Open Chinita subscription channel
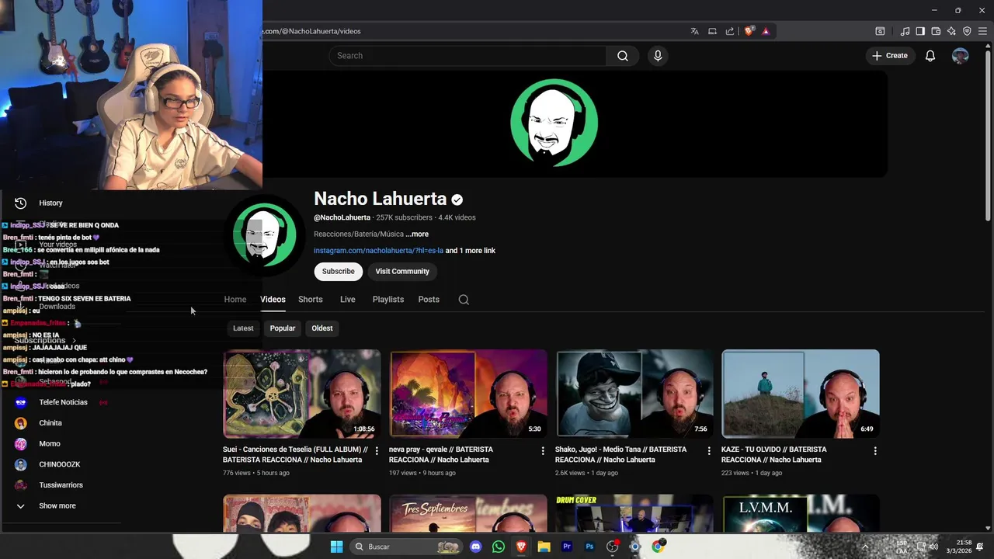Image resolution: width=994 pixels, height=559 pixels. (50, 423)
